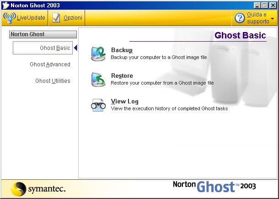This screenshot has height=199, width=279.
Task: Click the Ghost Basic page title
Action: click(x=240, y=35)
